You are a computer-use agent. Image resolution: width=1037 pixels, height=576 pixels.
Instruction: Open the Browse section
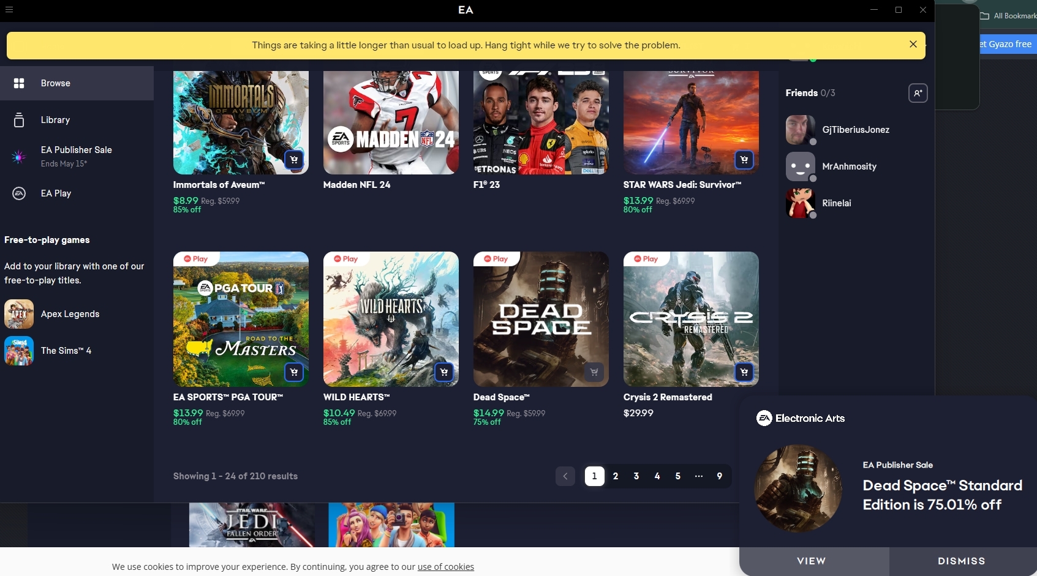click(77, 83)
